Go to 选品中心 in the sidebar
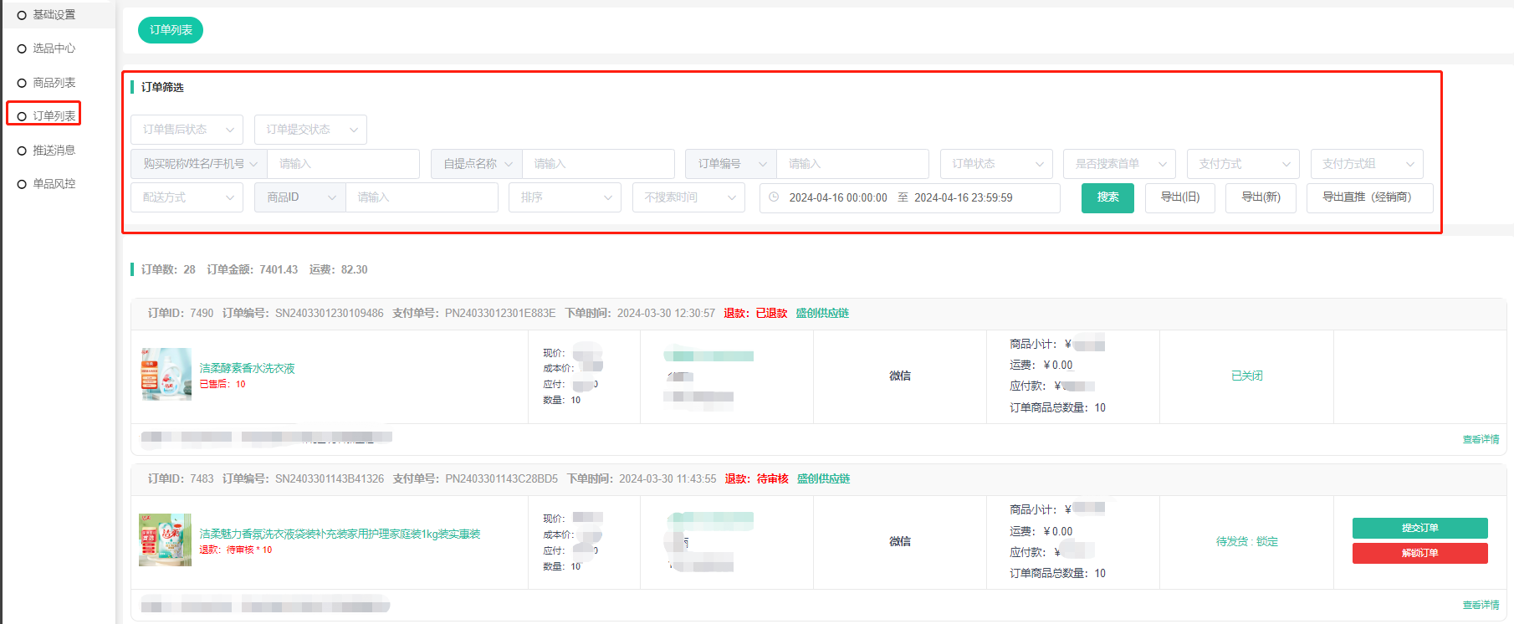The image size is (1514, 624). 54,49
